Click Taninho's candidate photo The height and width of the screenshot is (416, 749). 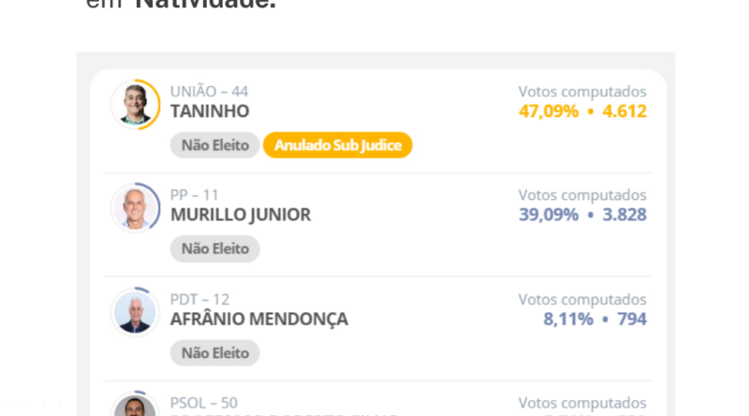135,104
